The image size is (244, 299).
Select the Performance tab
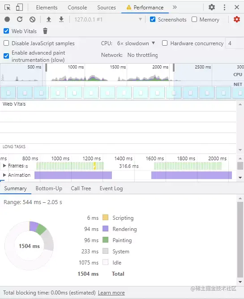(x=145, y=8)
